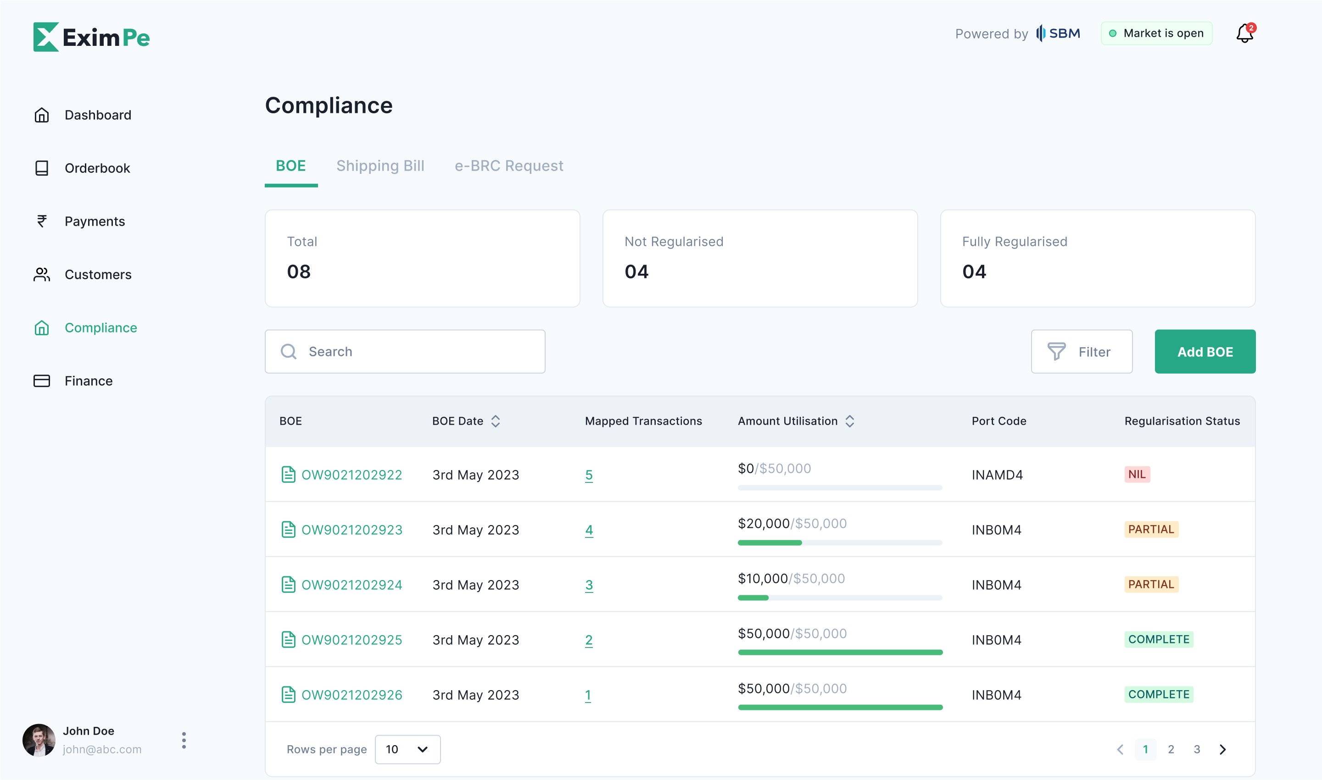Open the Customers people icon
Image resolution: width=1322 pixels, height=780 pixels.
coord(42,274)
